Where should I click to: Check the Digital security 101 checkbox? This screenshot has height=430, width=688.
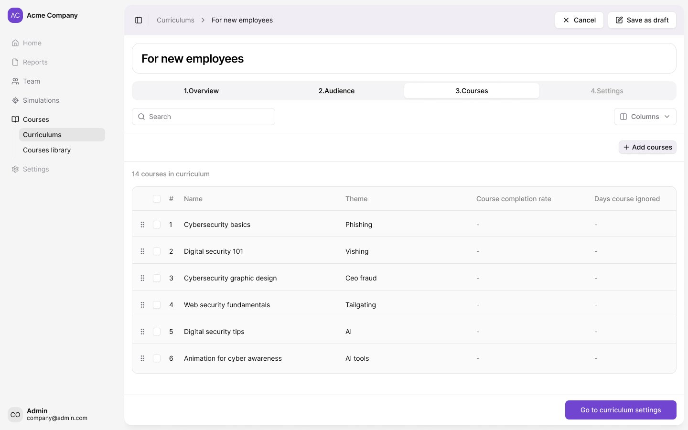(157, 251)
